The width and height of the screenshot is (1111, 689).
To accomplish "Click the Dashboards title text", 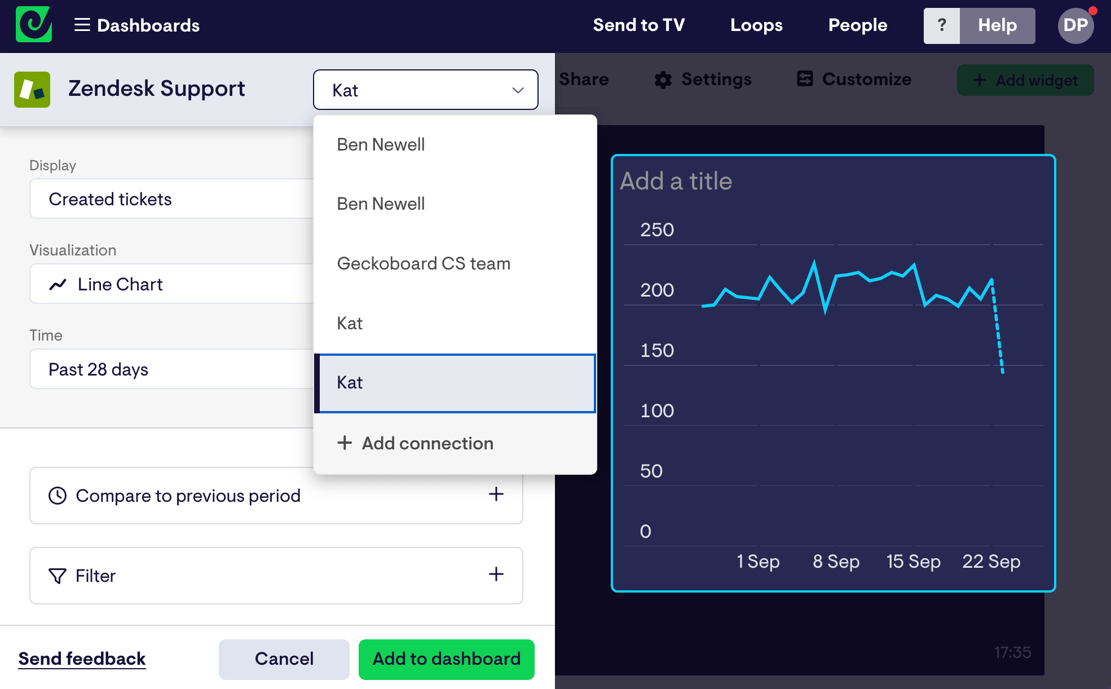I will coord(148,25).
